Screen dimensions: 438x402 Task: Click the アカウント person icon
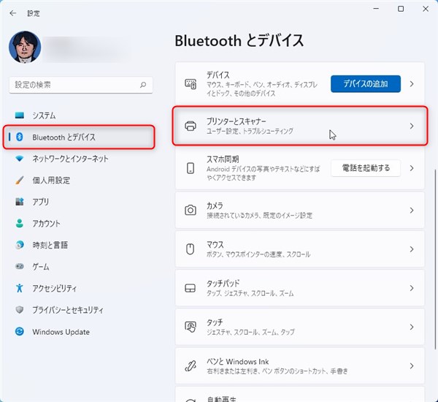(19, 223)
